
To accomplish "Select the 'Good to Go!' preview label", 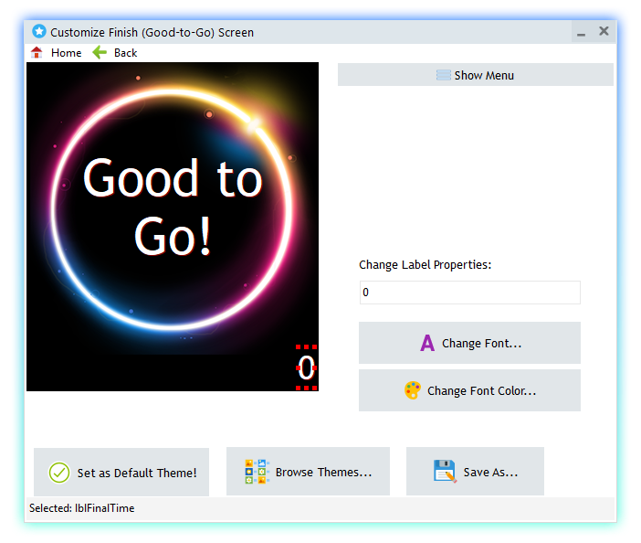I will pyautogui.click(x=173, y=207).
